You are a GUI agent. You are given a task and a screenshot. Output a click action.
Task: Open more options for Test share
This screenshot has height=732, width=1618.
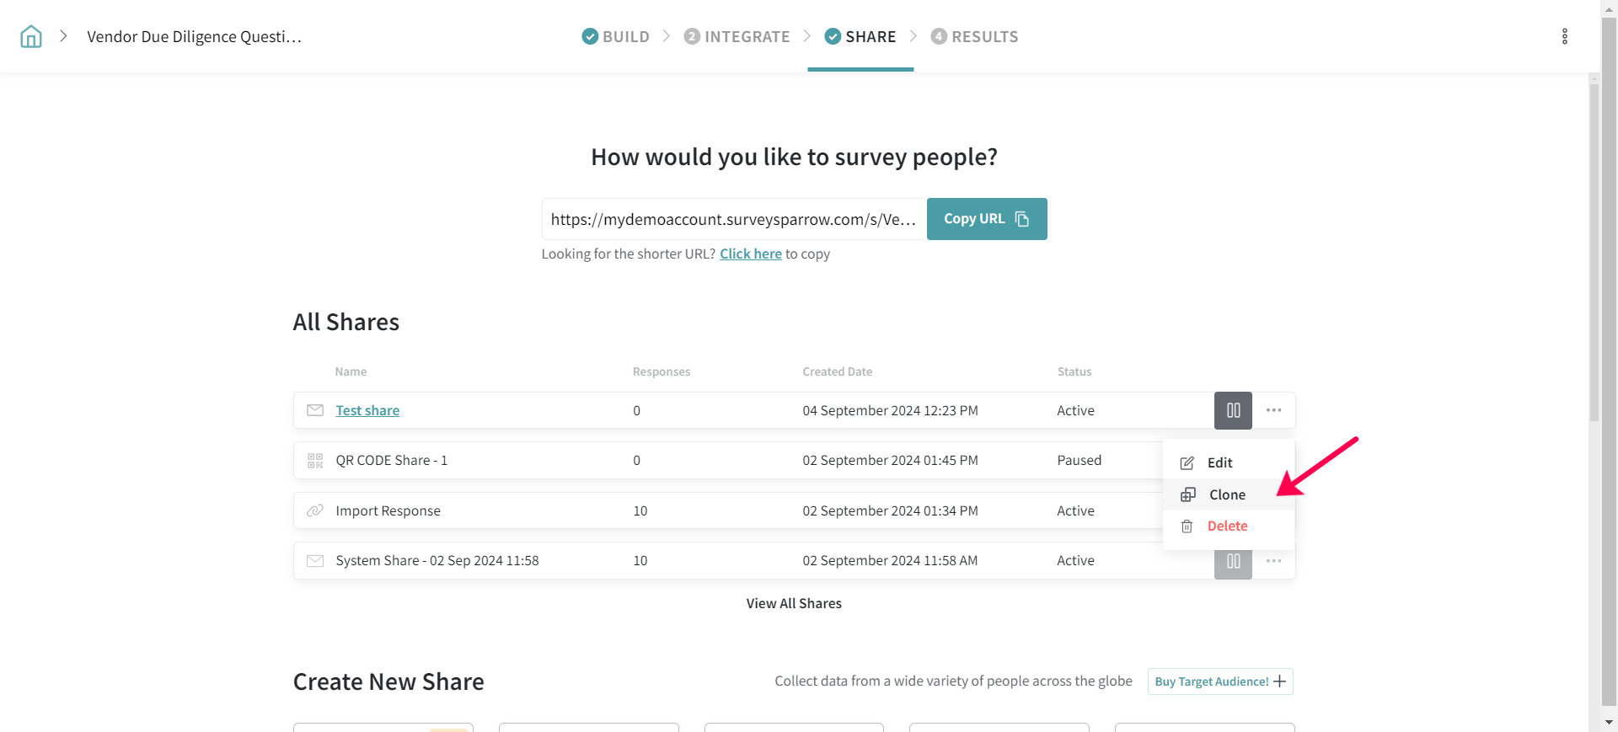[x=1273, y=410]
